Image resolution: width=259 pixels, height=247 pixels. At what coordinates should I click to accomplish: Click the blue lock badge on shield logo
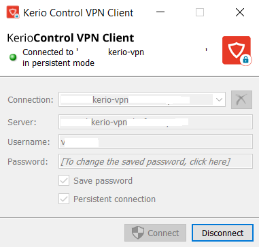245,60
